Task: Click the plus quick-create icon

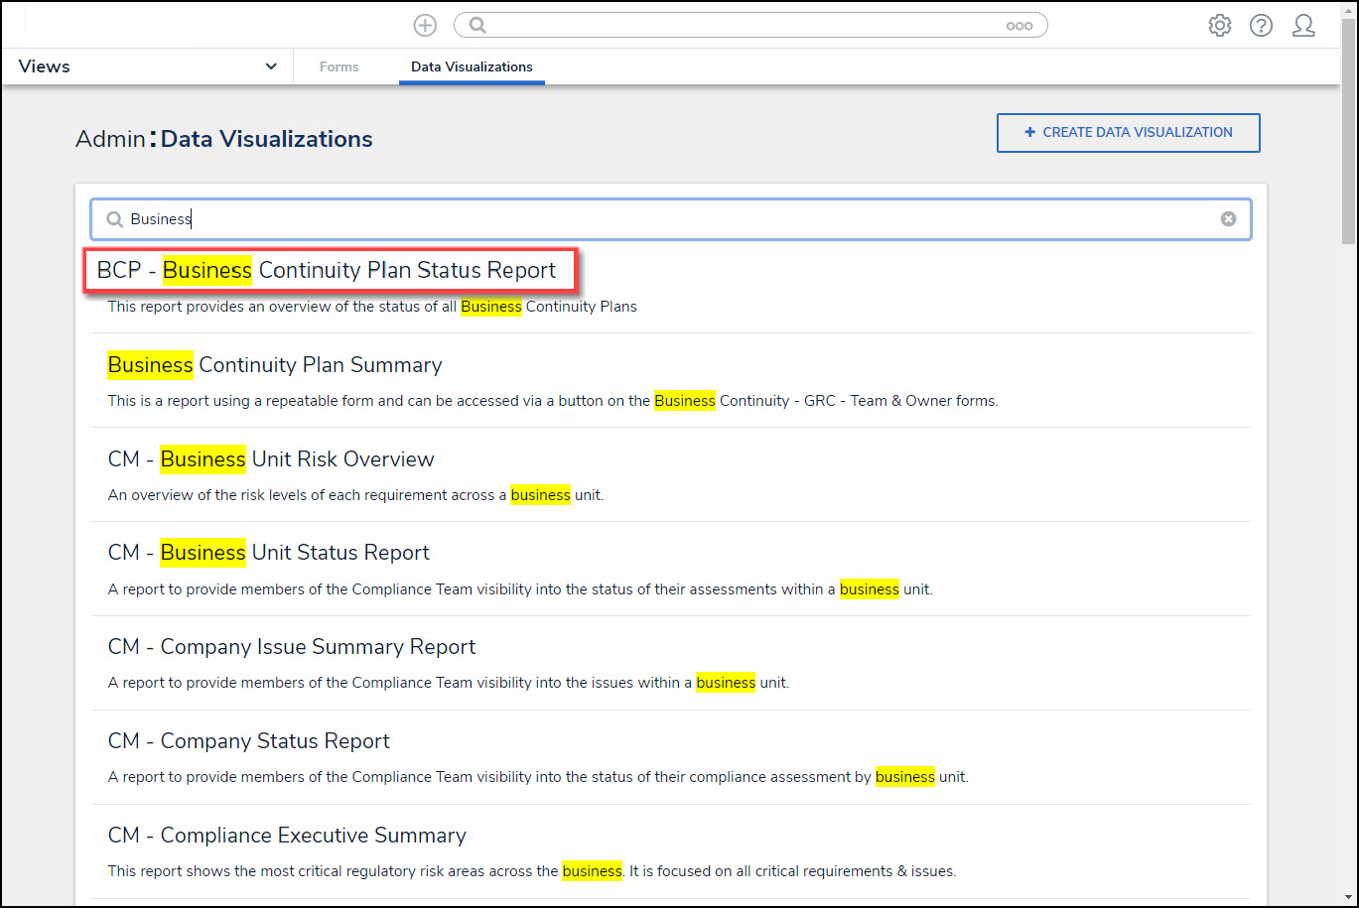Action: 425,26
